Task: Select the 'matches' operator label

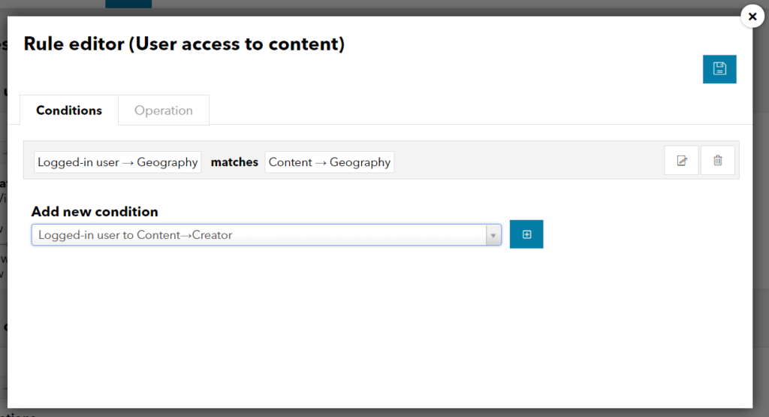Action: (234, 162)
